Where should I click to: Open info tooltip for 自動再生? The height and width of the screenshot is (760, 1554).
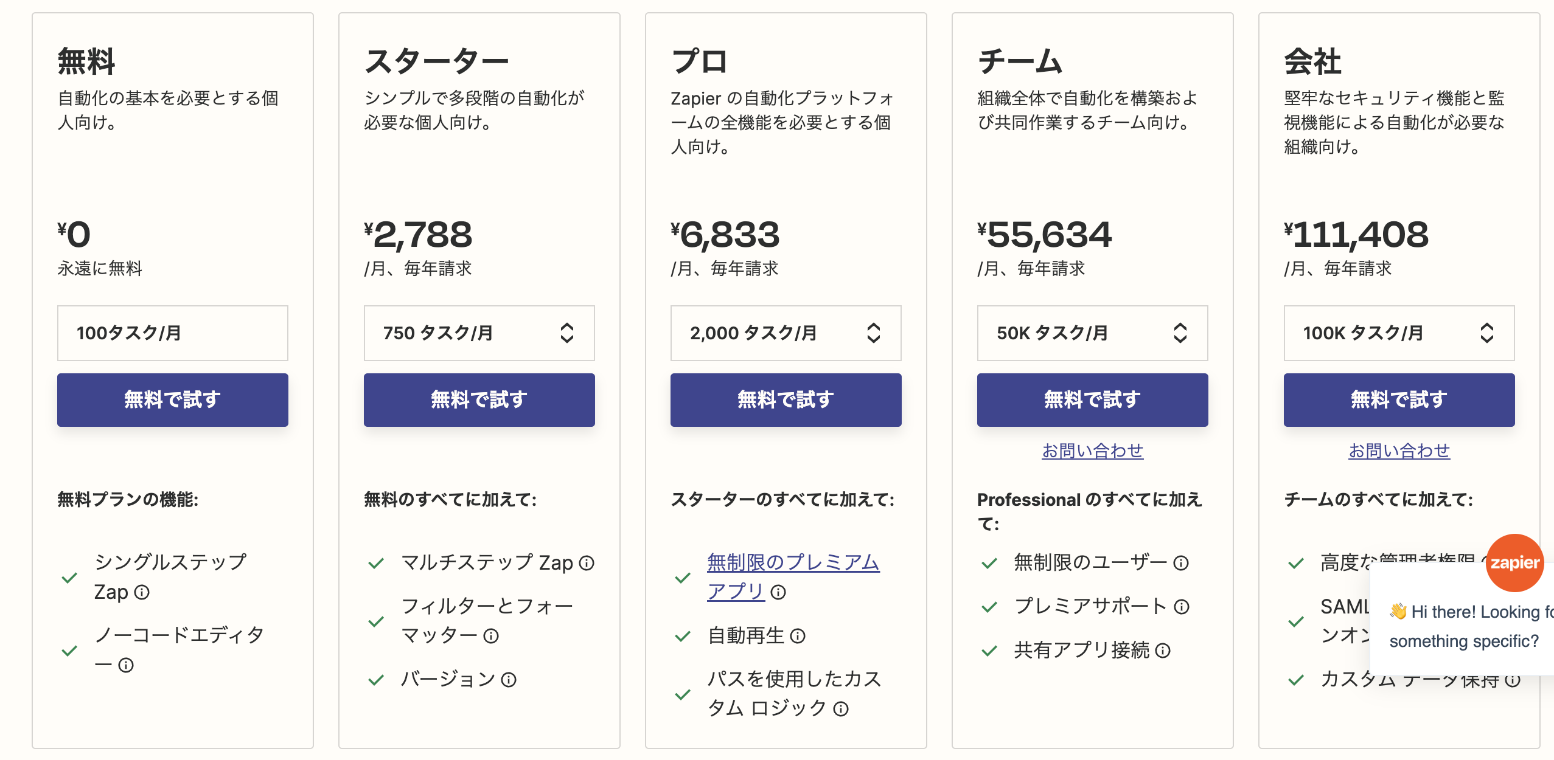[797, 637]
